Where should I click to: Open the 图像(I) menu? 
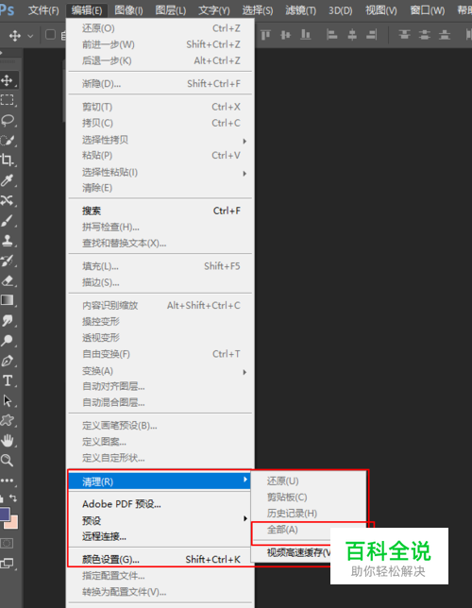128,10
